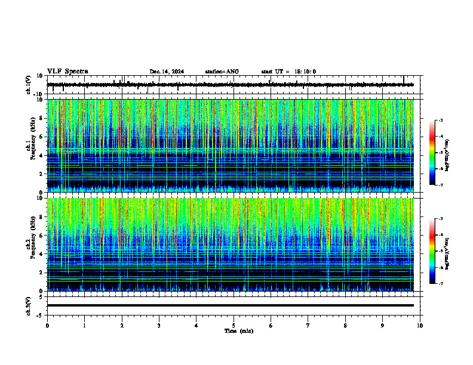This screenshot has width=473, height=365.
Task: Click the "2" kHz tick of ch.2 spectrogram
Action: pos(42,273)
